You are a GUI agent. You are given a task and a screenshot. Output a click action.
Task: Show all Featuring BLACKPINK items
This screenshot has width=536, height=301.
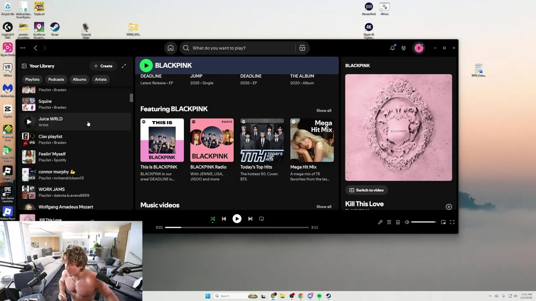point(324,111)
